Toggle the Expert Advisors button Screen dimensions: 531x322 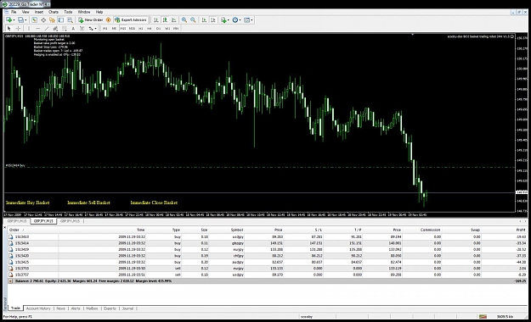[x=131, y=20]
